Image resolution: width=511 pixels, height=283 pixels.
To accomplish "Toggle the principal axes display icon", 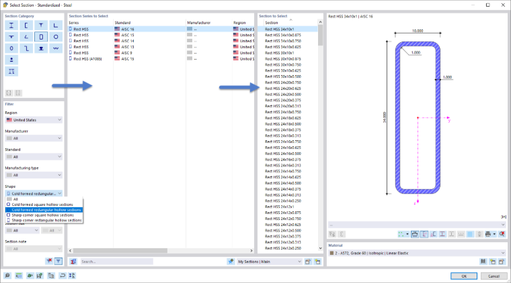I will (x=424, y=234).
